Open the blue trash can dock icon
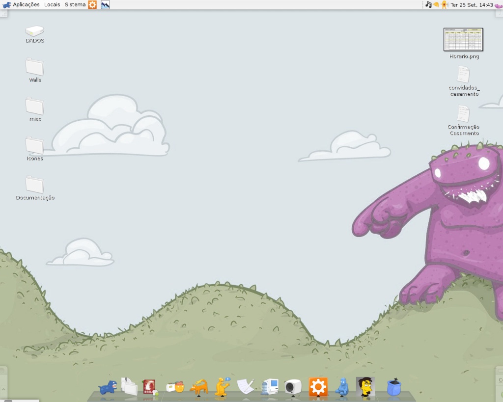 tap(394, 387)
